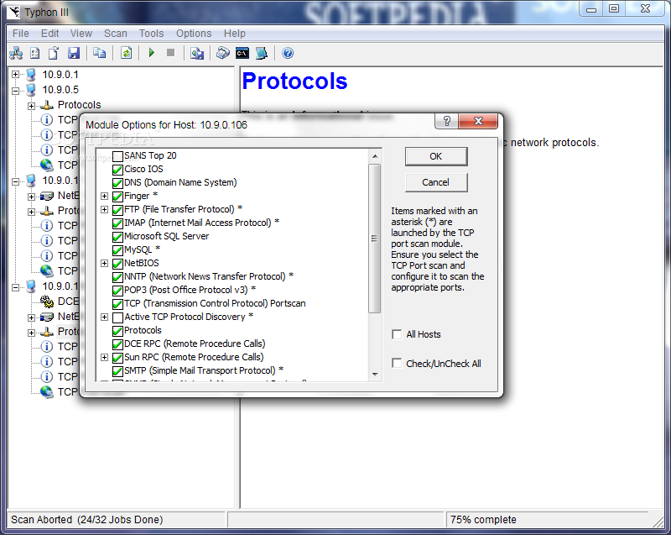Click the save web report icon
Viewport: 671px width, 535px height.
[197, 54]
